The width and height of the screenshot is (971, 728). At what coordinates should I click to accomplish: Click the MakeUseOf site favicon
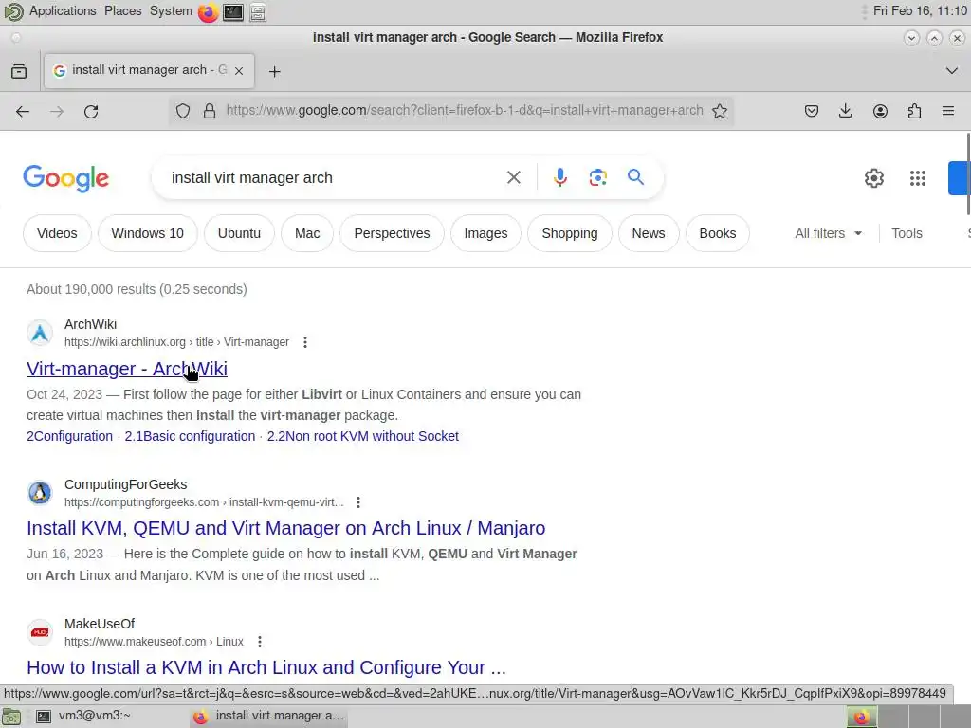[x=40, y=632]
